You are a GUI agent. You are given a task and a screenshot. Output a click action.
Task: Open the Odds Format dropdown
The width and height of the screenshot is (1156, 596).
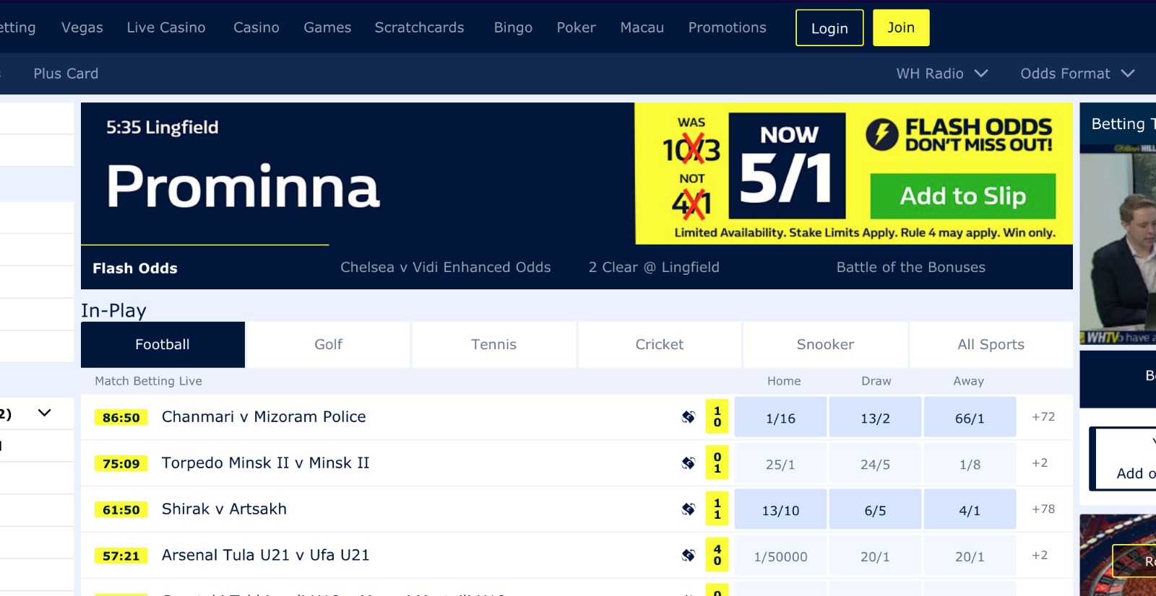[1077, 74]
